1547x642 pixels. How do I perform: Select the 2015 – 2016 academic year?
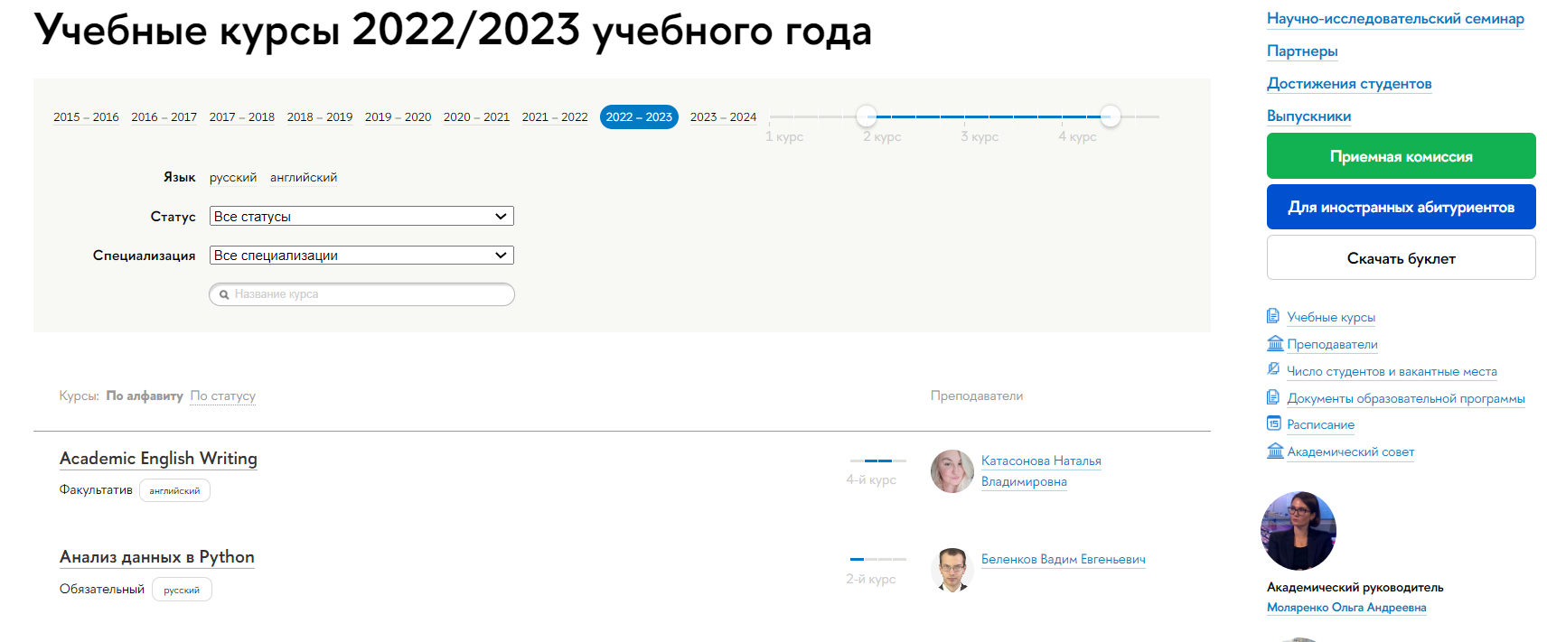86,117
